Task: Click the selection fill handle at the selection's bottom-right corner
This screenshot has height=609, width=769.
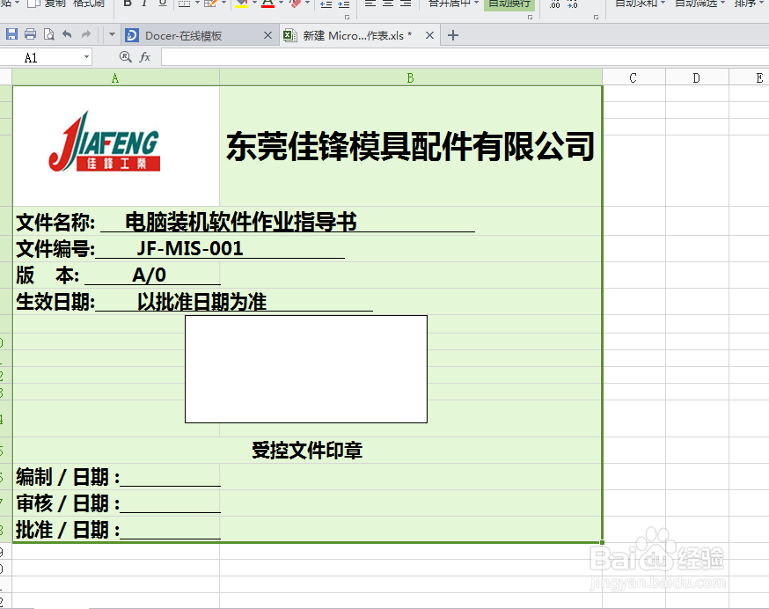Action: point(602,542)
